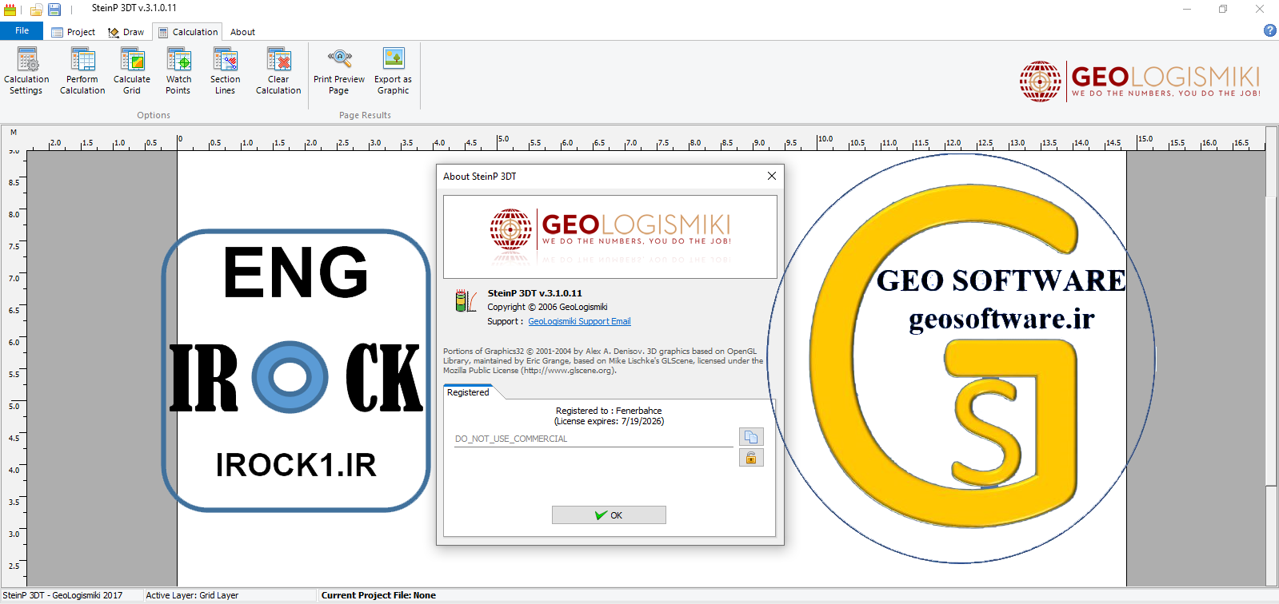
Task: Click the SteinP program icon in About dialog
Action: point(466,300)
